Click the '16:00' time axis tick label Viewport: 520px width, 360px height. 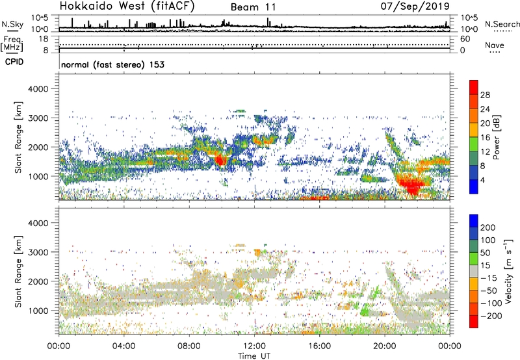click(320, 346)
